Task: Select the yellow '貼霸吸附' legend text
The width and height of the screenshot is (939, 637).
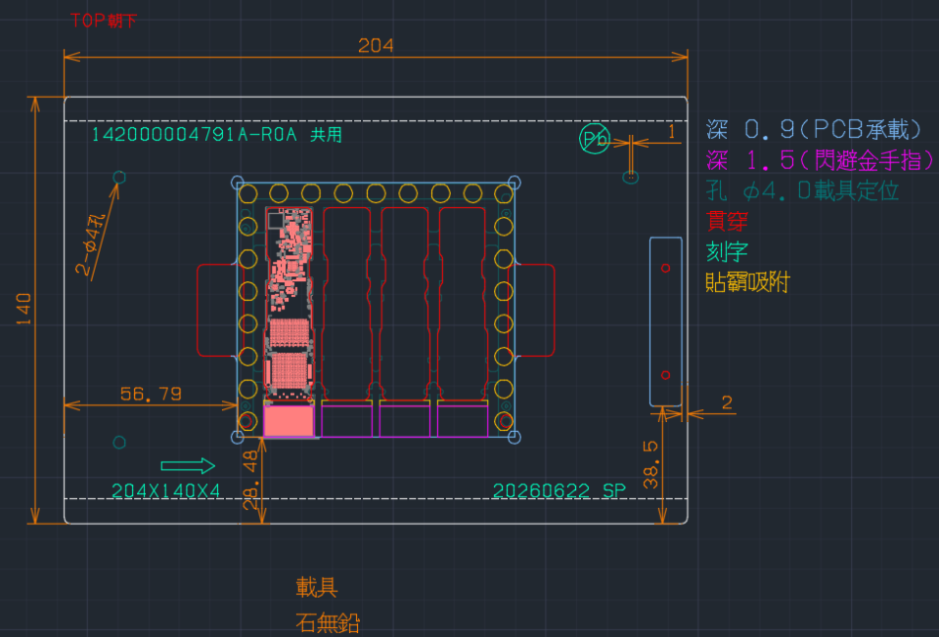Action: 748,281
